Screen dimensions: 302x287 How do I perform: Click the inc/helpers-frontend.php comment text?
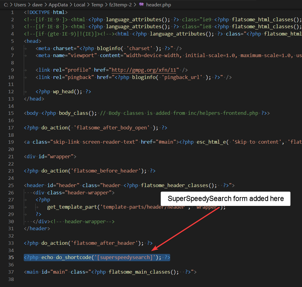click(x=223, y=113)
